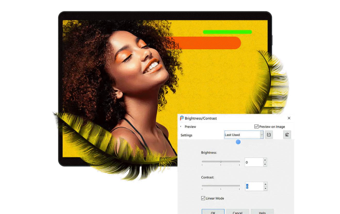Increase Contrast with the up arrow
The image size is (340, 214).
265,184
